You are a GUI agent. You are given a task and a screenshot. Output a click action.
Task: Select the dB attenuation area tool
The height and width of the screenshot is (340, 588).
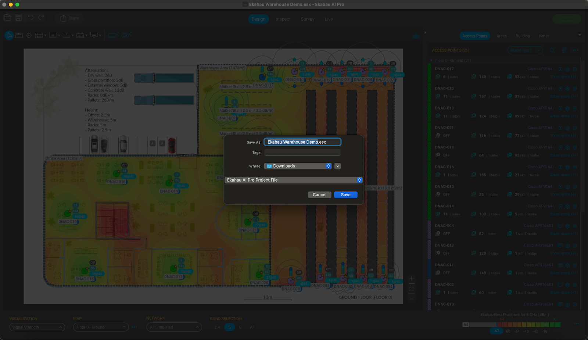[x=53, y=35]
